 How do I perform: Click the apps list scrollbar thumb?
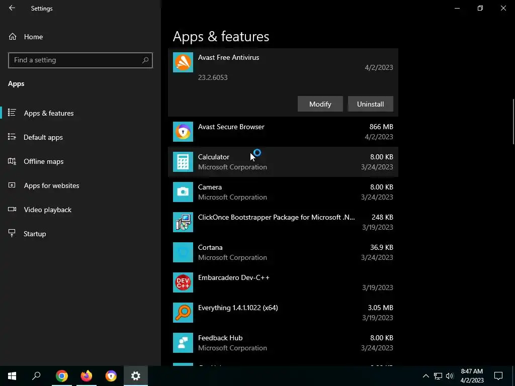tap(513, 122)
